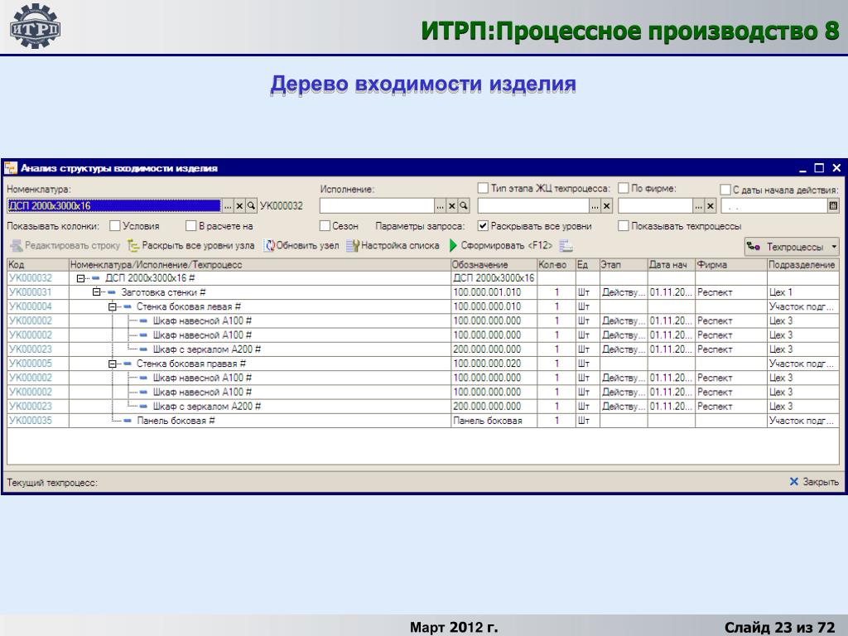Click the Номенклатура input field
Screen dimensions: 848x636
click(114, 206)
